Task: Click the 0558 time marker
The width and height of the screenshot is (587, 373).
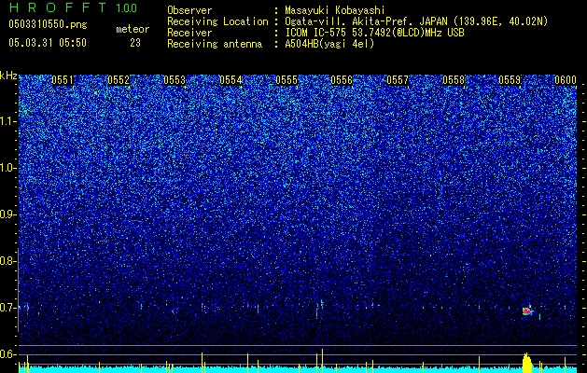Action: 454,80
